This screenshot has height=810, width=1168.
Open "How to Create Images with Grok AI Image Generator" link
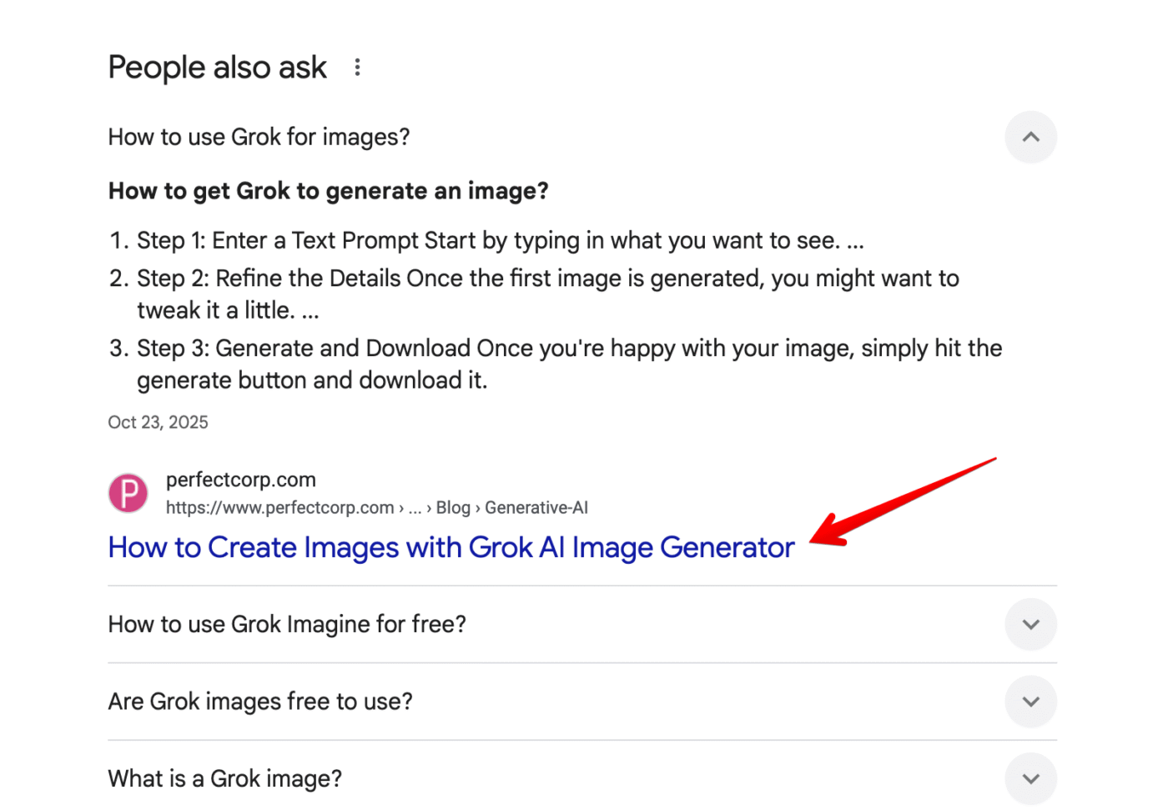pyautogui.click(x=451, y=547)
